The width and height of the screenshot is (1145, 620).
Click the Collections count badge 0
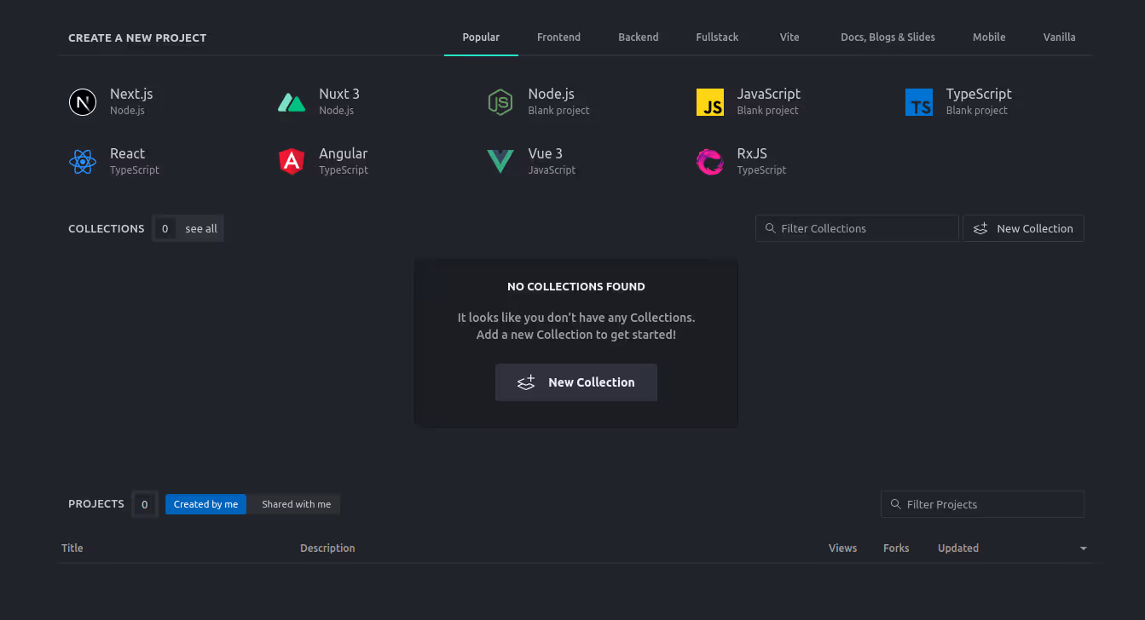165,228
